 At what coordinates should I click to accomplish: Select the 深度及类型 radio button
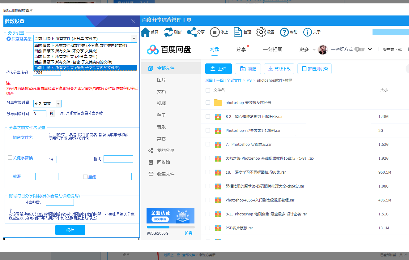9,39
